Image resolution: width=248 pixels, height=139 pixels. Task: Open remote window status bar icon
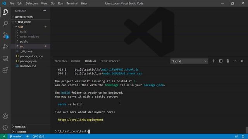pyautogui.click(x=3, y=136)
